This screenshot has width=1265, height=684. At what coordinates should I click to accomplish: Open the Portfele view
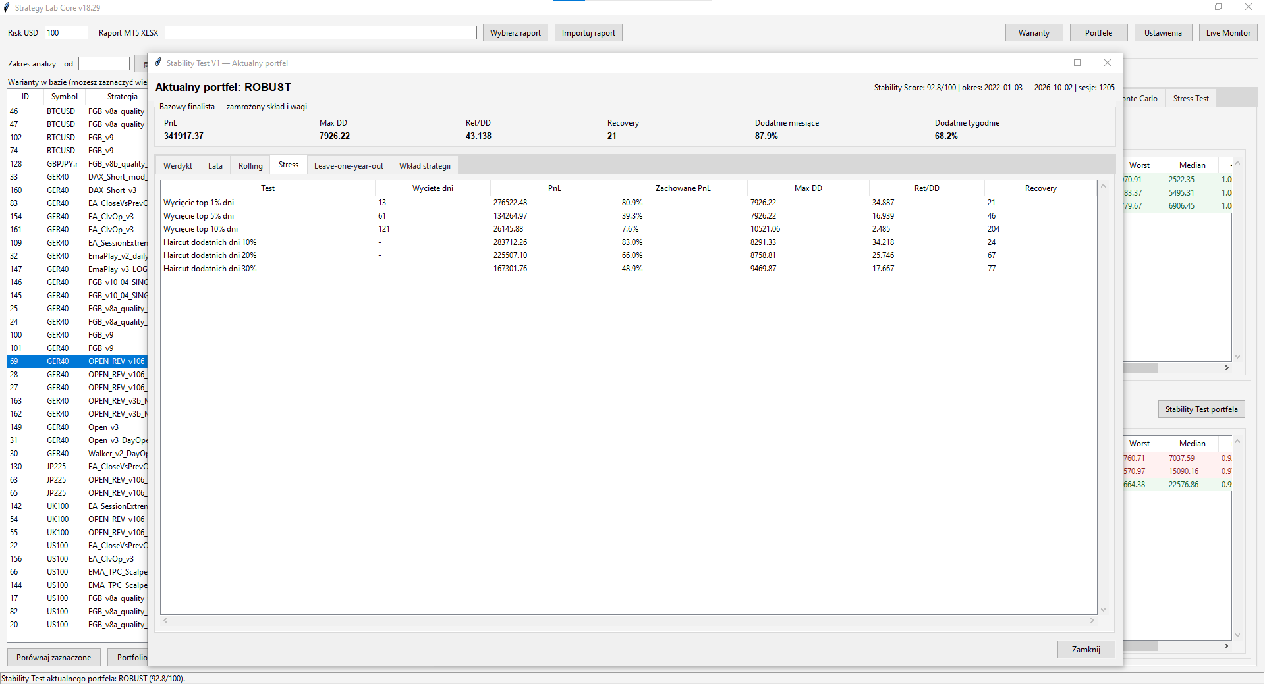[x=1098, y=33]
